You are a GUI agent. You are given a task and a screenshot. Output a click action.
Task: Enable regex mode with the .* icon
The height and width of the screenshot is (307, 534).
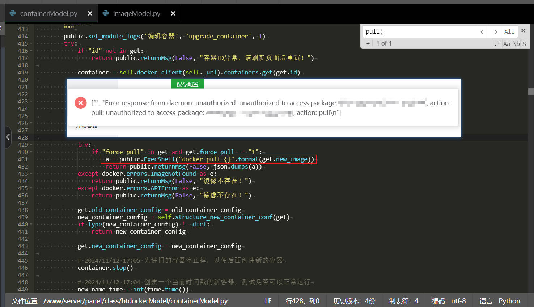(497, 43)
